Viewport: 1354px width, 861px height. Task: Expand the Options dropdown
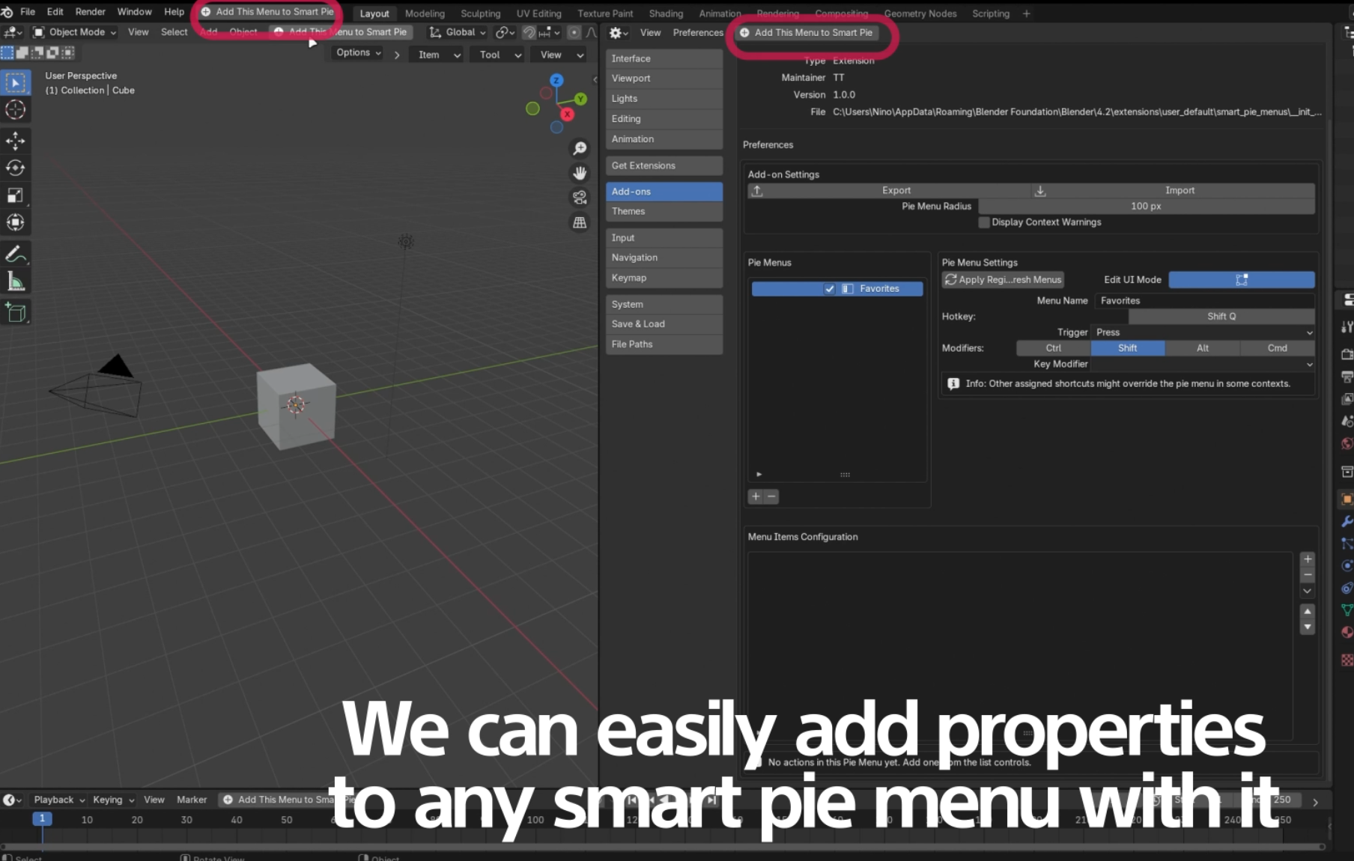click(358, 52)
